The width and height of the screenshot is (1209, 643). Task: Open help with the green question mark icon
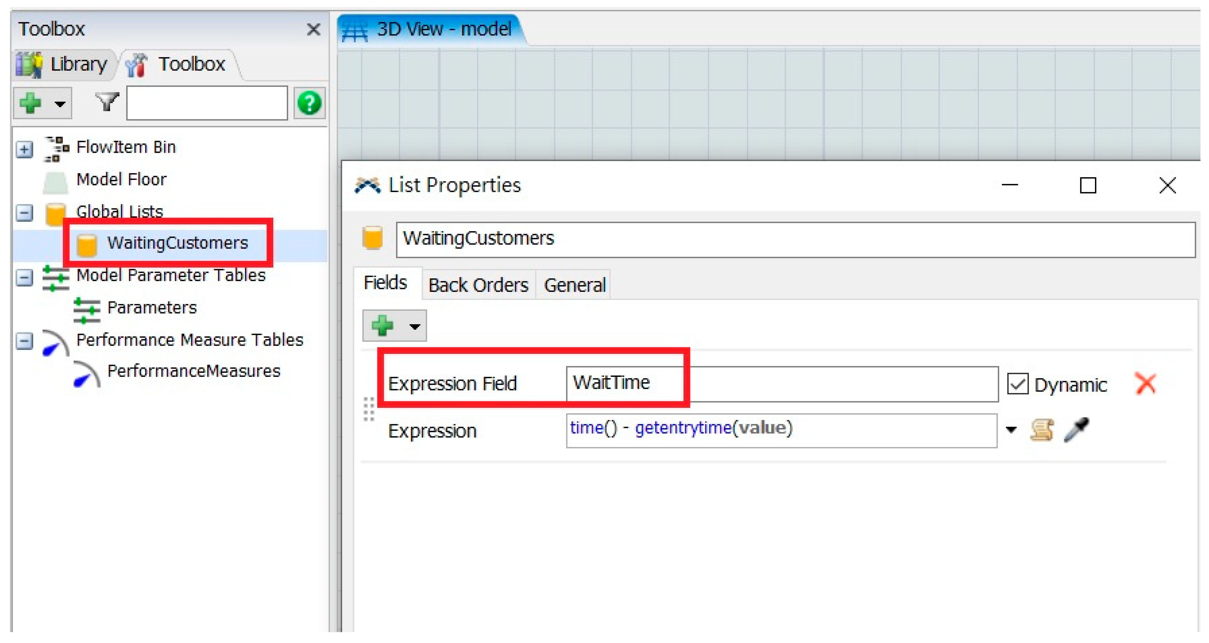pyautogui.click(x=309, y=103)
